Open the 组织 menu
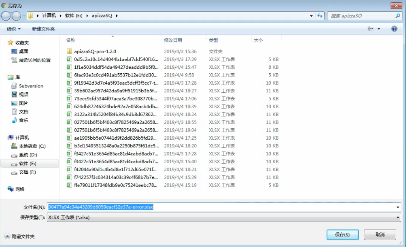Viewport: 406px width, 247px height. coord(13,29)
